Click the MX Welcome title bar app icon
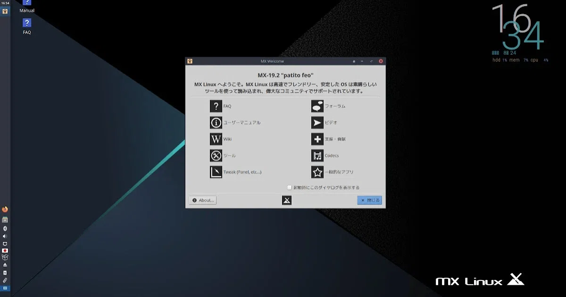Image resolution: width=566 pixels, height=297 pixels. pos(190,61)
